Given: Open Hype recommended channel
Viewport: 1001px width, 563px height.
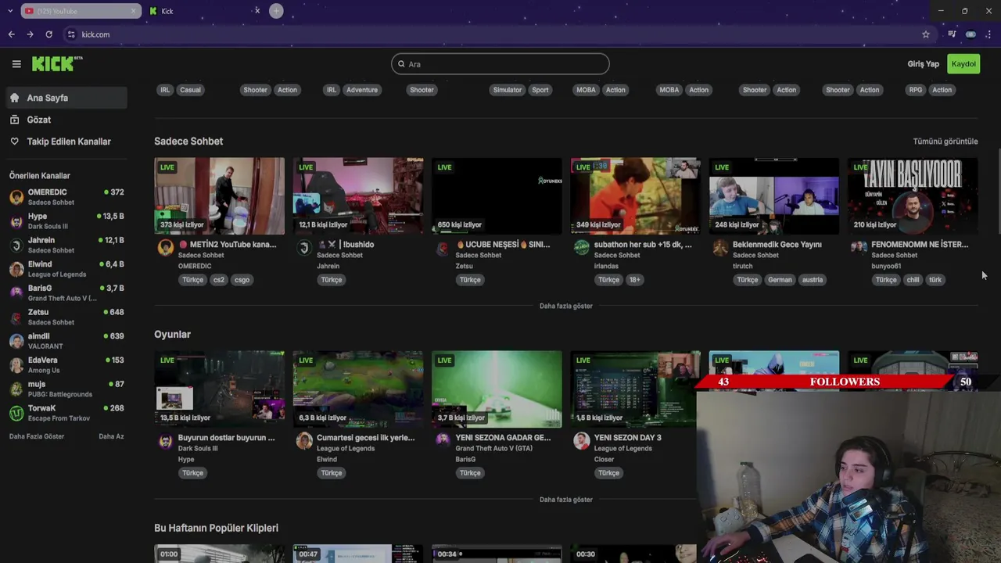Looking at the screenshot, I should pos(66,221).
